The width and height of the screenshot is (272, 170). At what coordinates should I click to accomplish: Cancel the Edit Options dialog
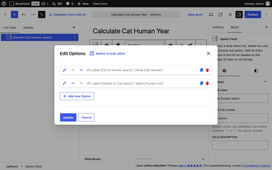pos(87,117)
